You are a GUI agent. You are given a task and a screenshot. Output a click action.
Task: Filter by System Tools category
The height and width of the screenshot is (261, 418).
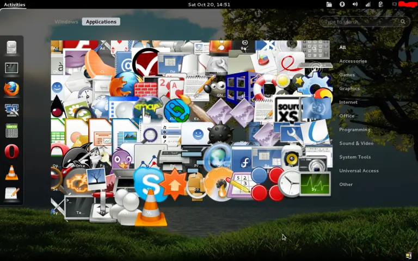(x=355, y=157)
